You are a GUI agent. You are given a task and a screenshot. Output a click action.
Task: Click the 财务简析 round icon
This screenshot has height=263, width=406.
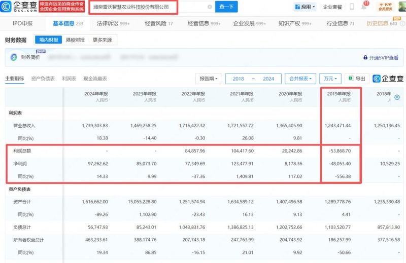(x=14, y=57)
